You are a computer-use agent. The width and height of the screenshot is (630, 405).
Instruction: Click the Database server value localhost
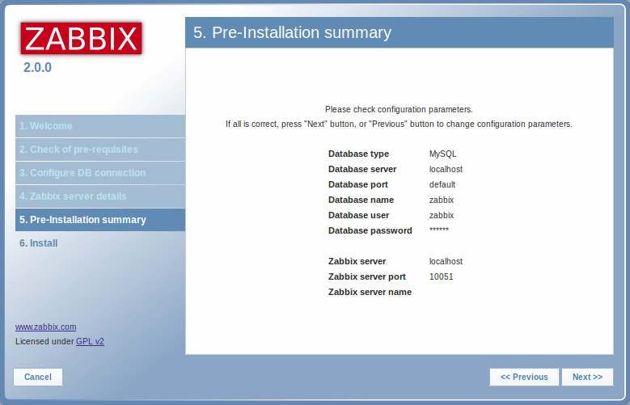click(x=446, y=169)
